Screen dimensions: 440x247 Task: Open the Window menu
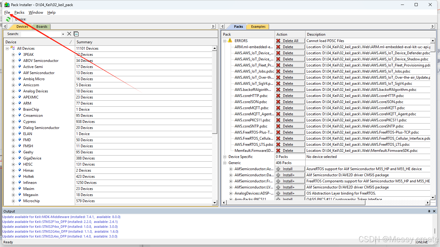36,13
